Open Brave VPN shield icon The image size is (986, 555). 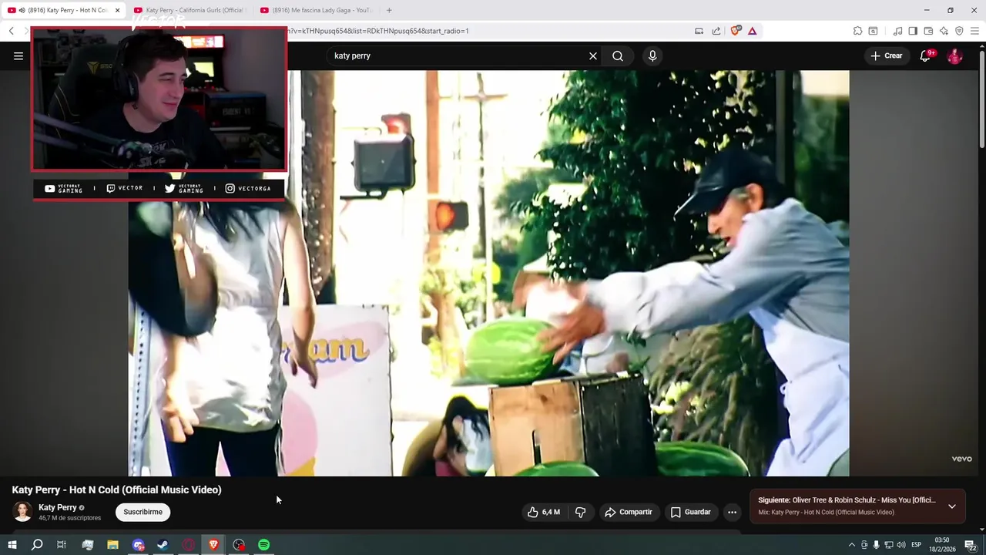tap(959, 31)
